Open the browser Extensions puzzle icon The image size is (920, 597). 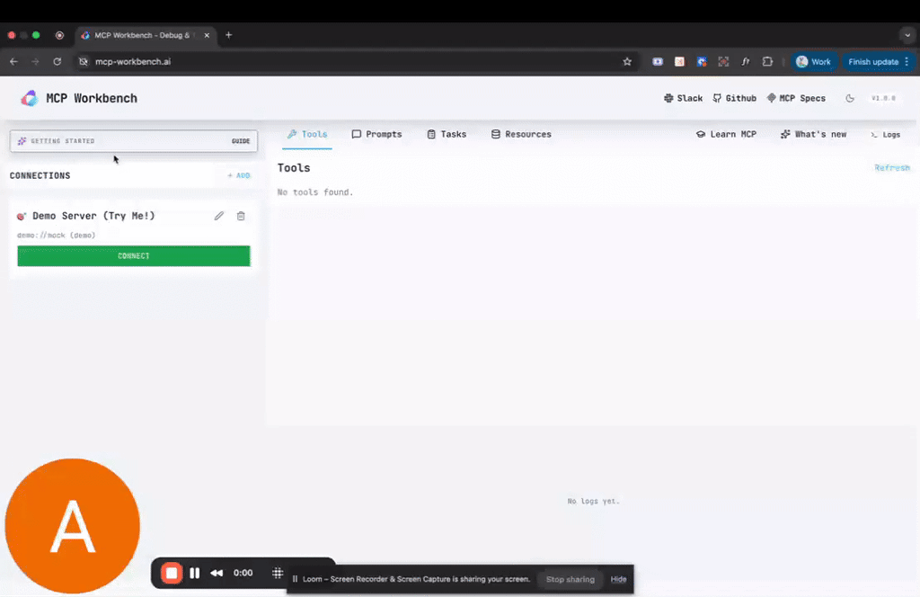(x=767, y=62)
